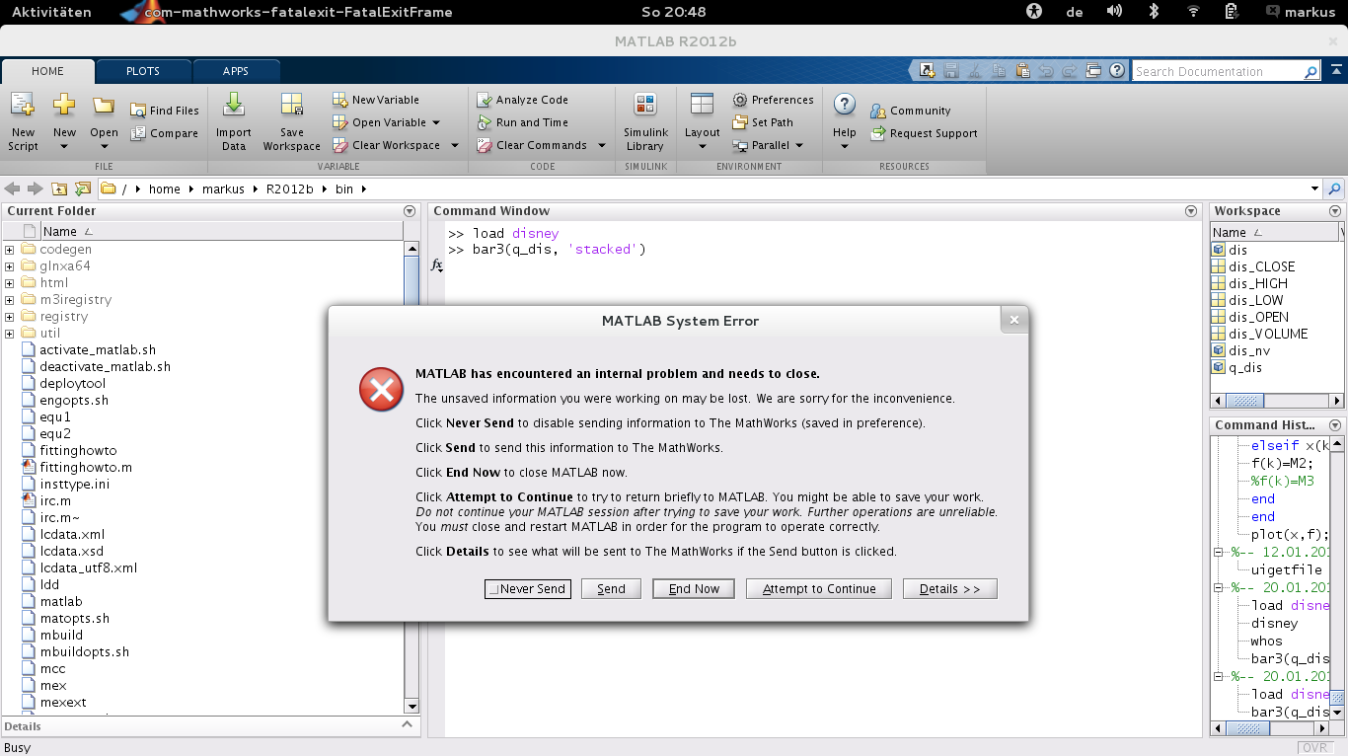The width and height of the screenshot is (1348, 756).
Task: Switch to the PLOTS tab
Action: [x=143, y=71]
